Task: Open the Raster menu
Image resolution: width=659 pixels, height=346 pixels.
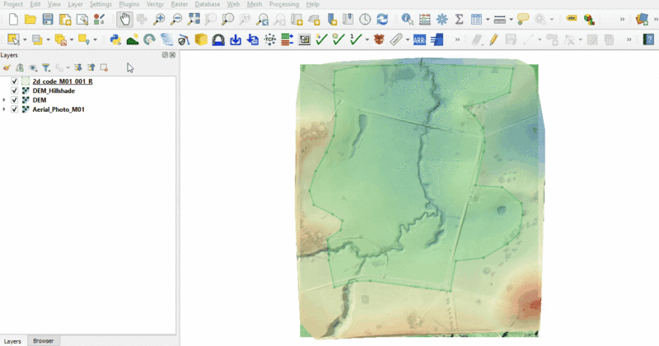Action: 179,5
